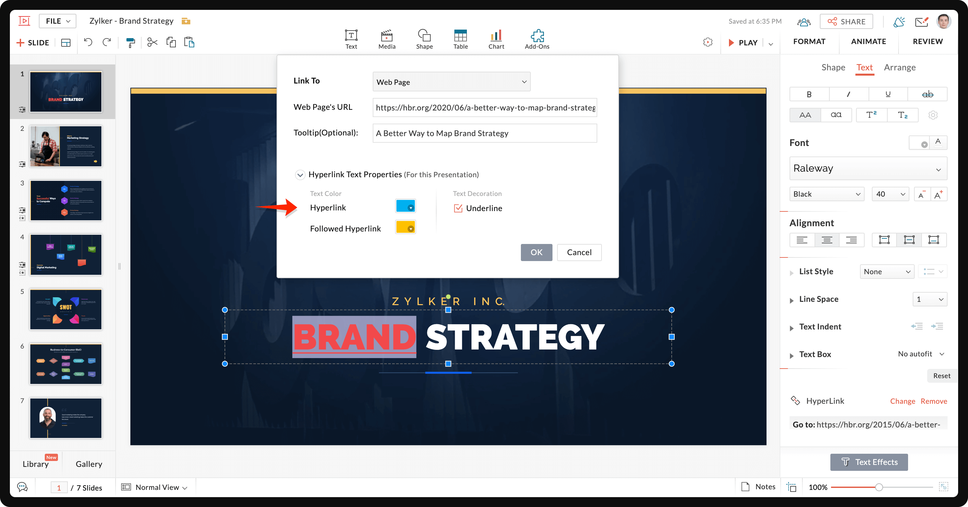Screen dimensions: 968x507
Task: Open the Link To dropdown menu
Action: pyautogui.click(x=451, y=81)
